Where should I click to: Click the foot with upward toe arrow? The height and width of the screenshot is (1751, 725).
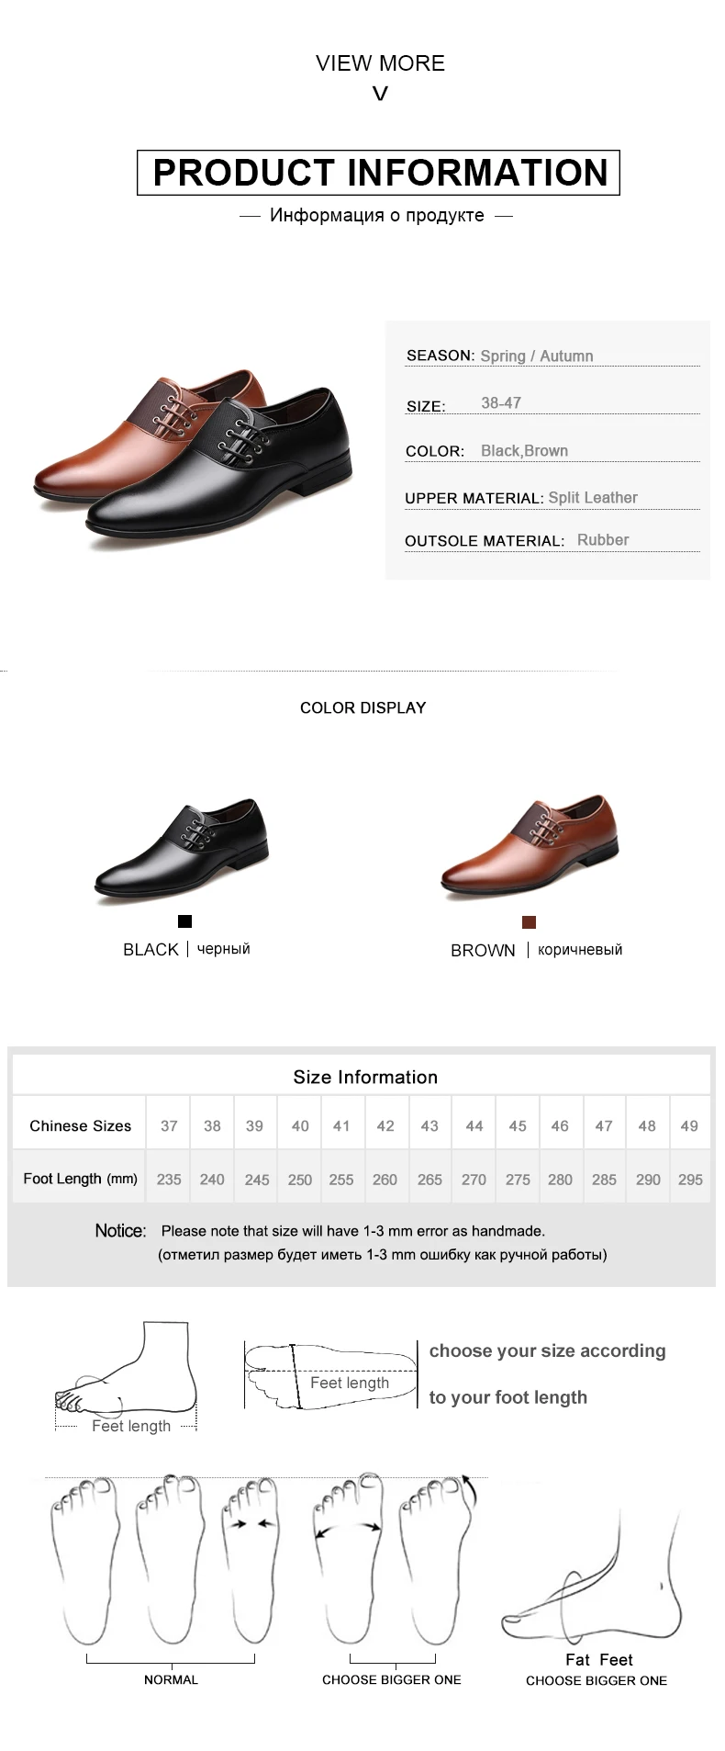[438, 1559]
